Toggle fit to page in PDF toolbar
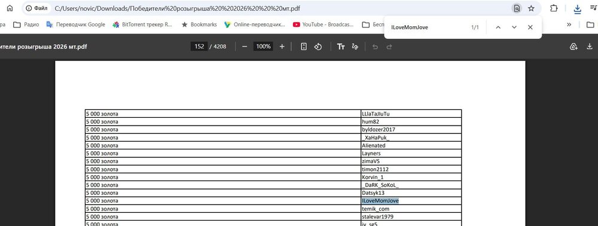This screenshot has width=598, height=226. tap(304, 47)
